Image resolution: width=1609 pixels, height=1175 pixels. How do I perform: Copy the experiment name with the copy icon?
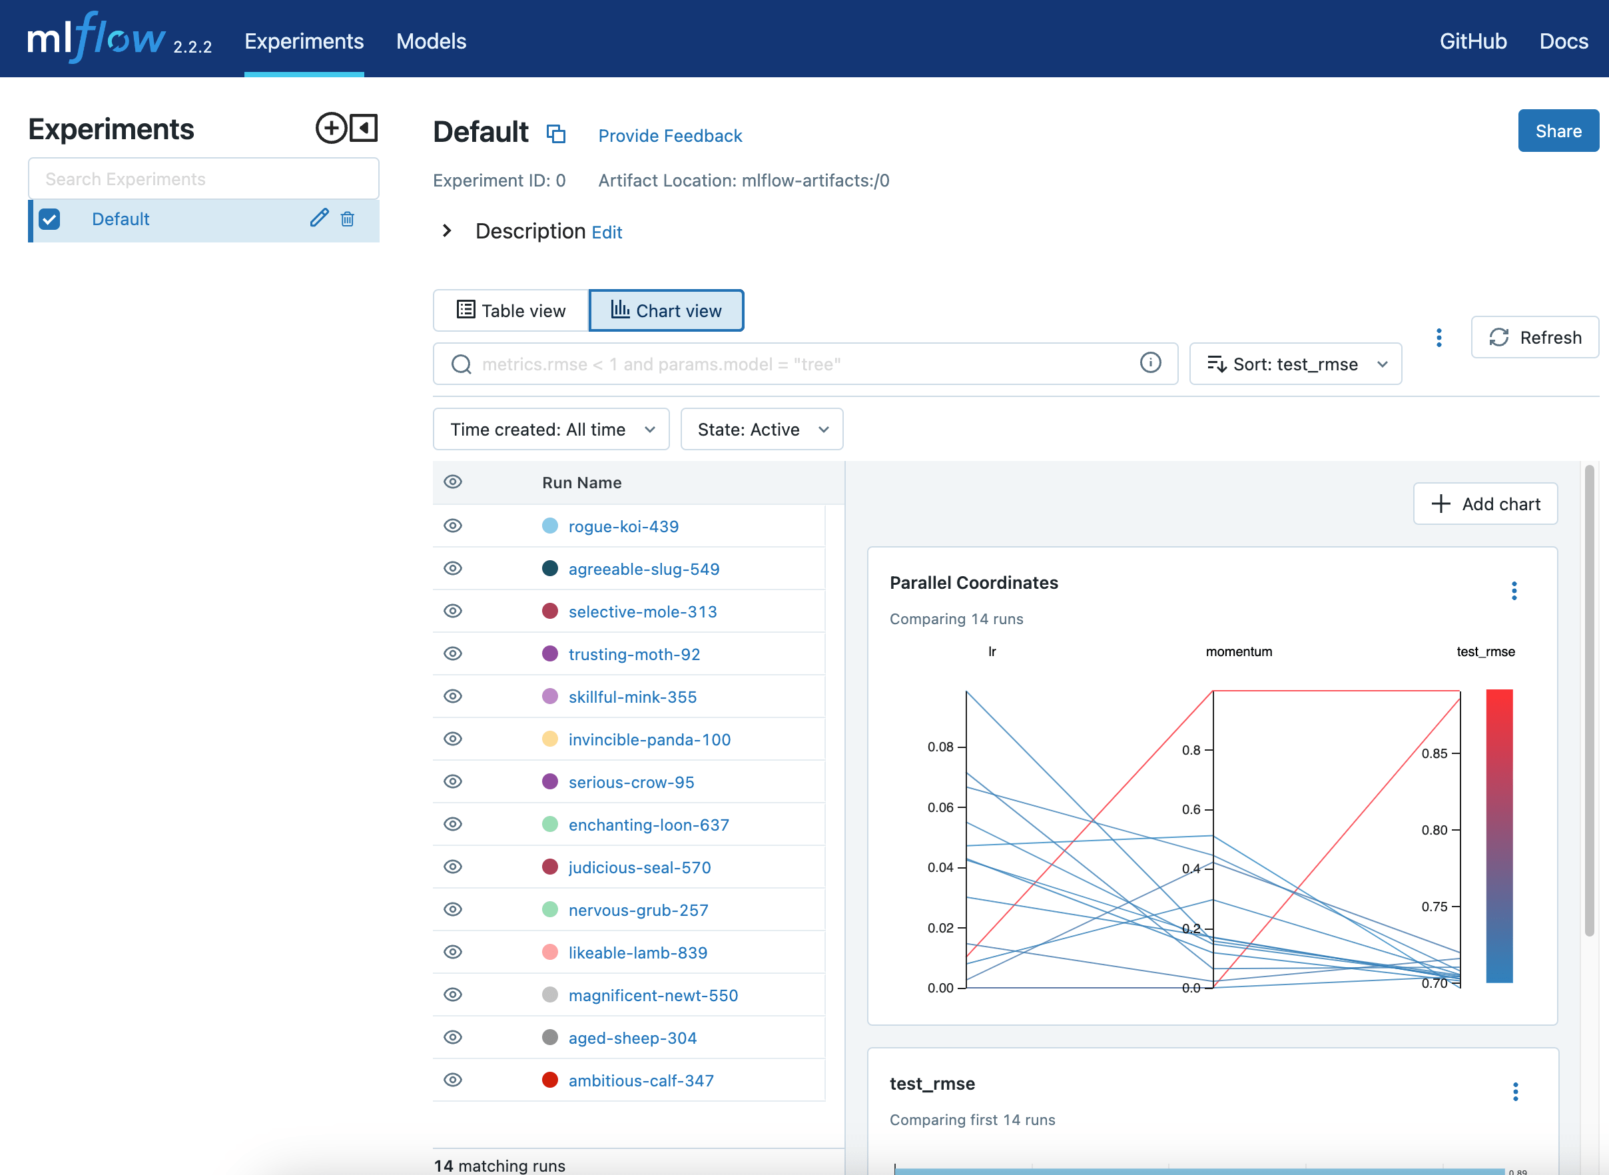555,134
